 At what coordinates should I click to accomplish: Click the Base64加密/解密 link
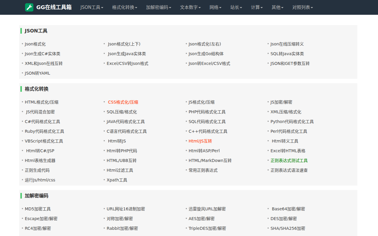(289, 209)
